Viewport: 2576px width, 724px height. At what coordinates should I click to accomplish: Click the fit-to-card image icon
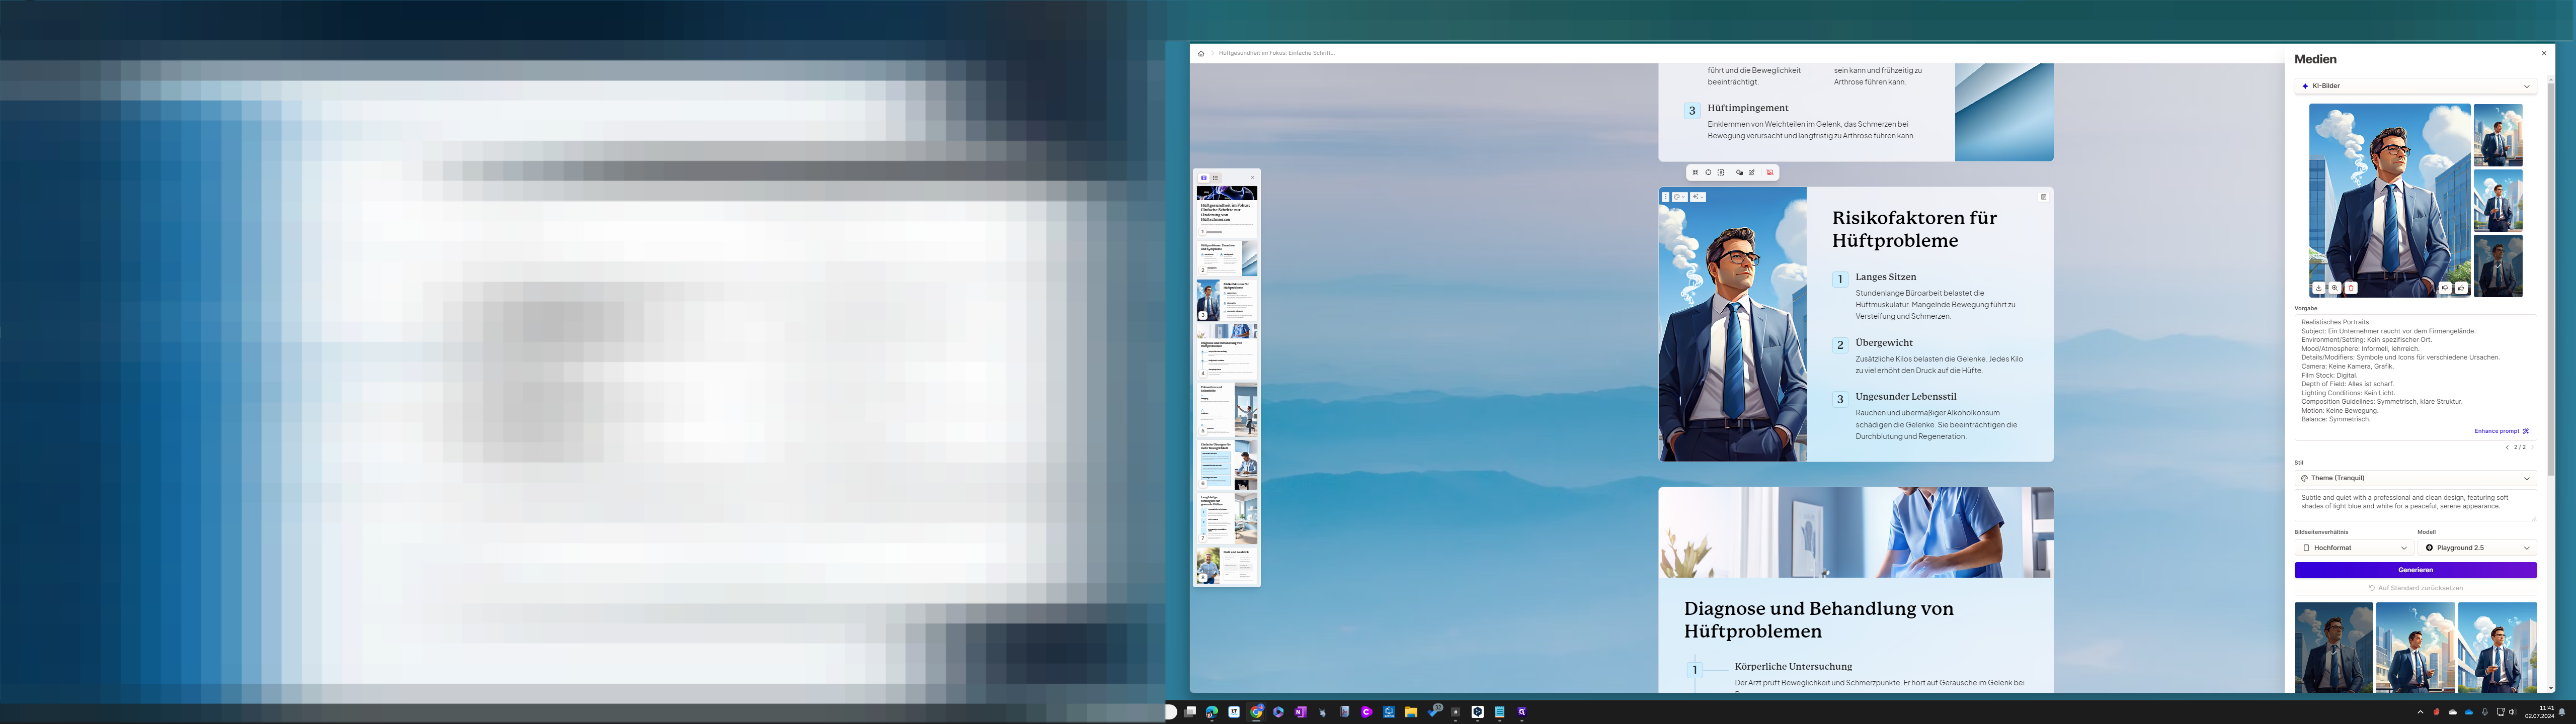[1695, 172]
